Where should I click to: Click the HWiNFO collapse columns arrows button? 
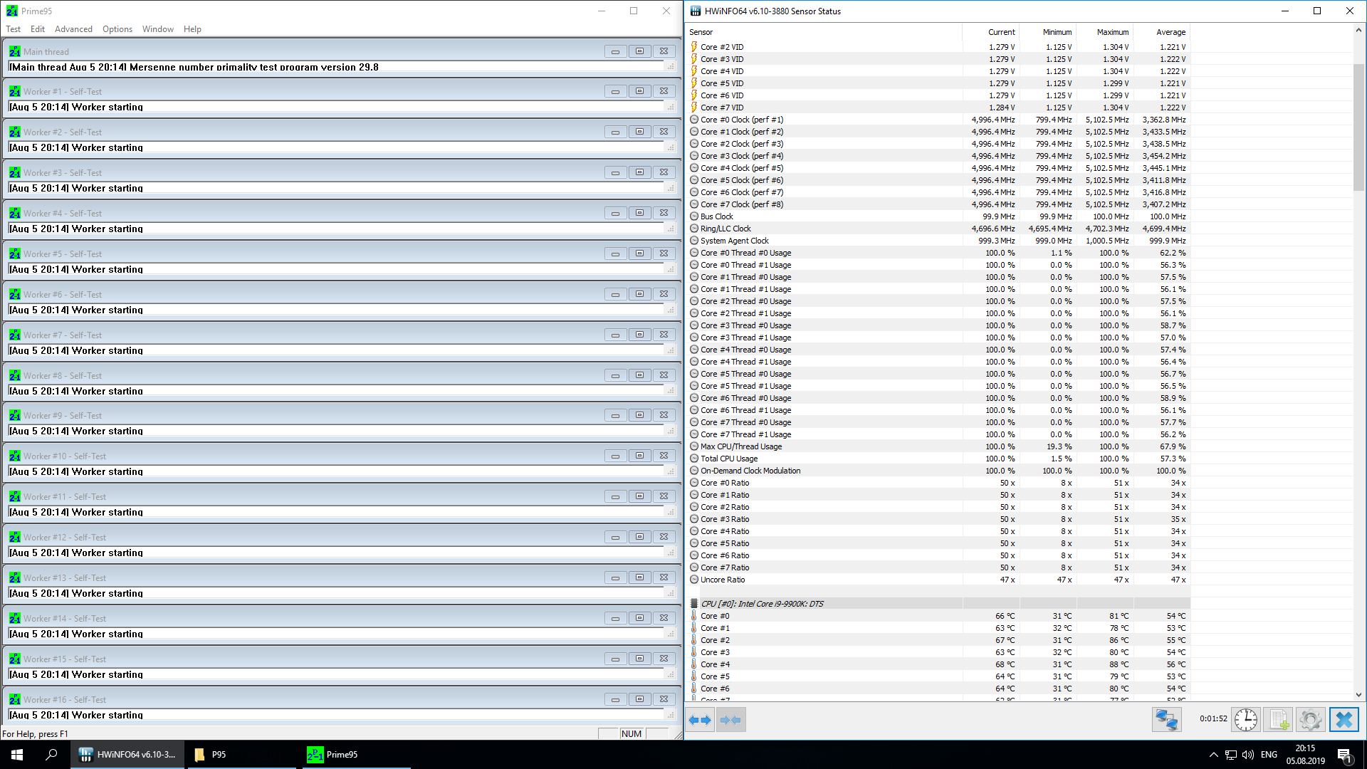point(731,720)
